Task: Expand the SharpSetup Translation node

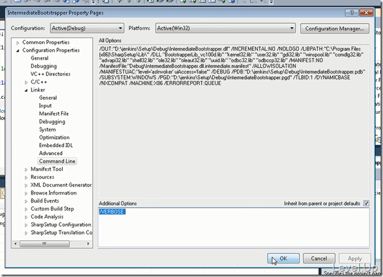Action: click(26, 233)
